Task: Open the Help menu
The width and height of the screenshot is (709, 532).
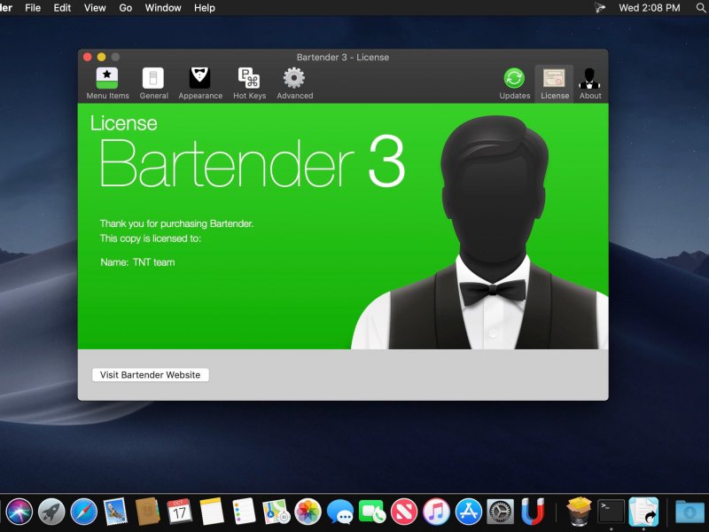Action: 205,8
